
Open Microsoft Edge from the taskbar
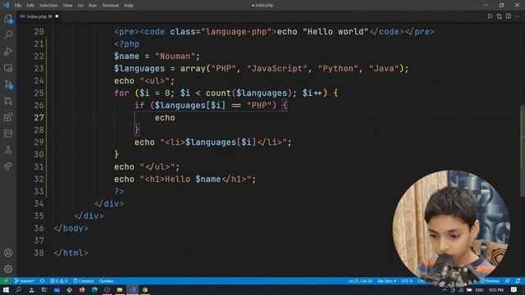click(x=95, y=289)
